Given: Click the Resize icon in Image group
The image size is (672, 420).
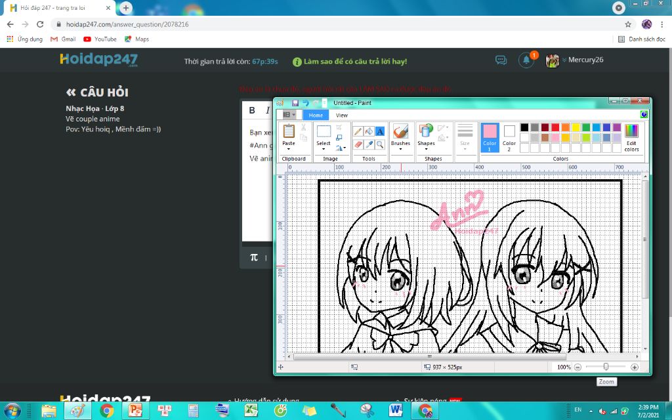Looking at the screenshot, I should [339, 138].
